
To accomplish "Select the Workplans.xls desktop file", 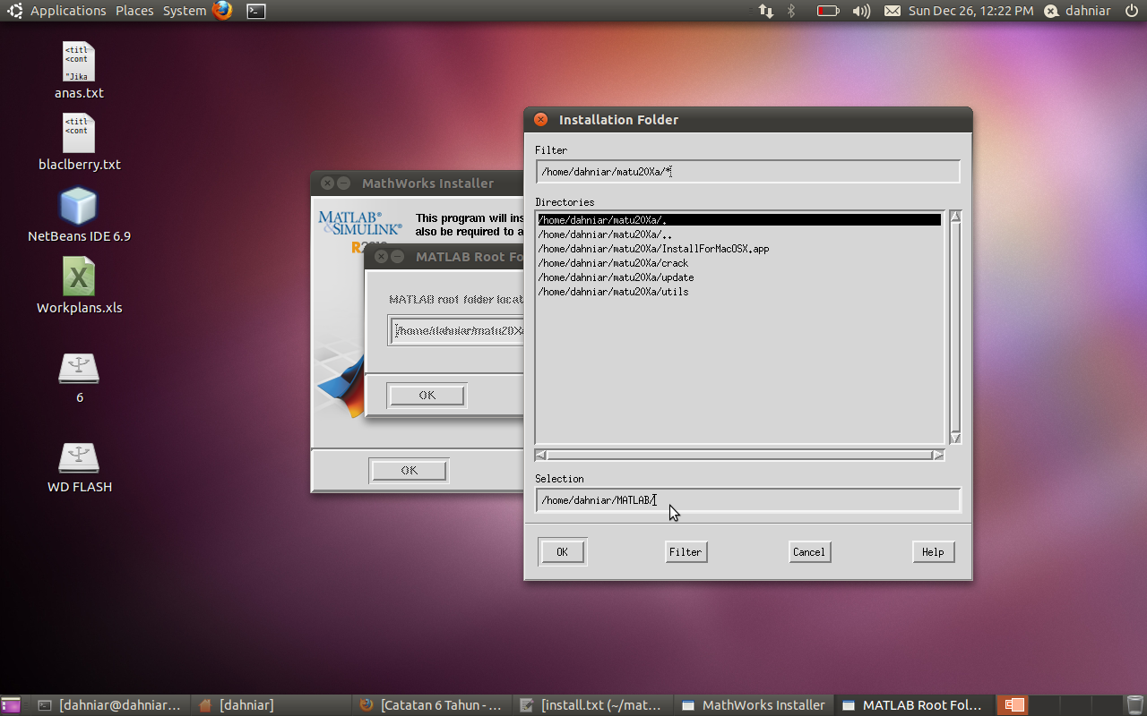I will tap(79, 286).
